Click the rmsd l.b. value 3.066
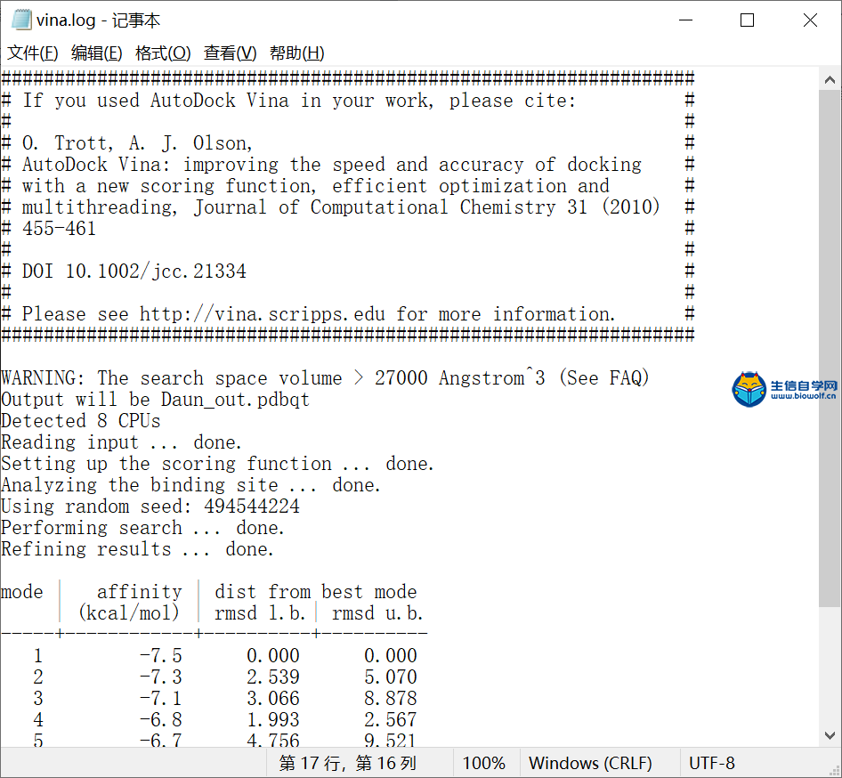 click(272, 699)
